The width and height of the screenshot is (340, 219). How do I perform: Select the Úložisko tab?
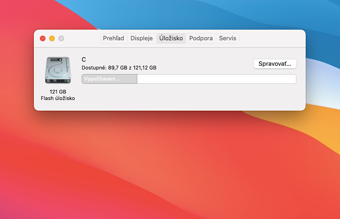[x=171, y=38]
